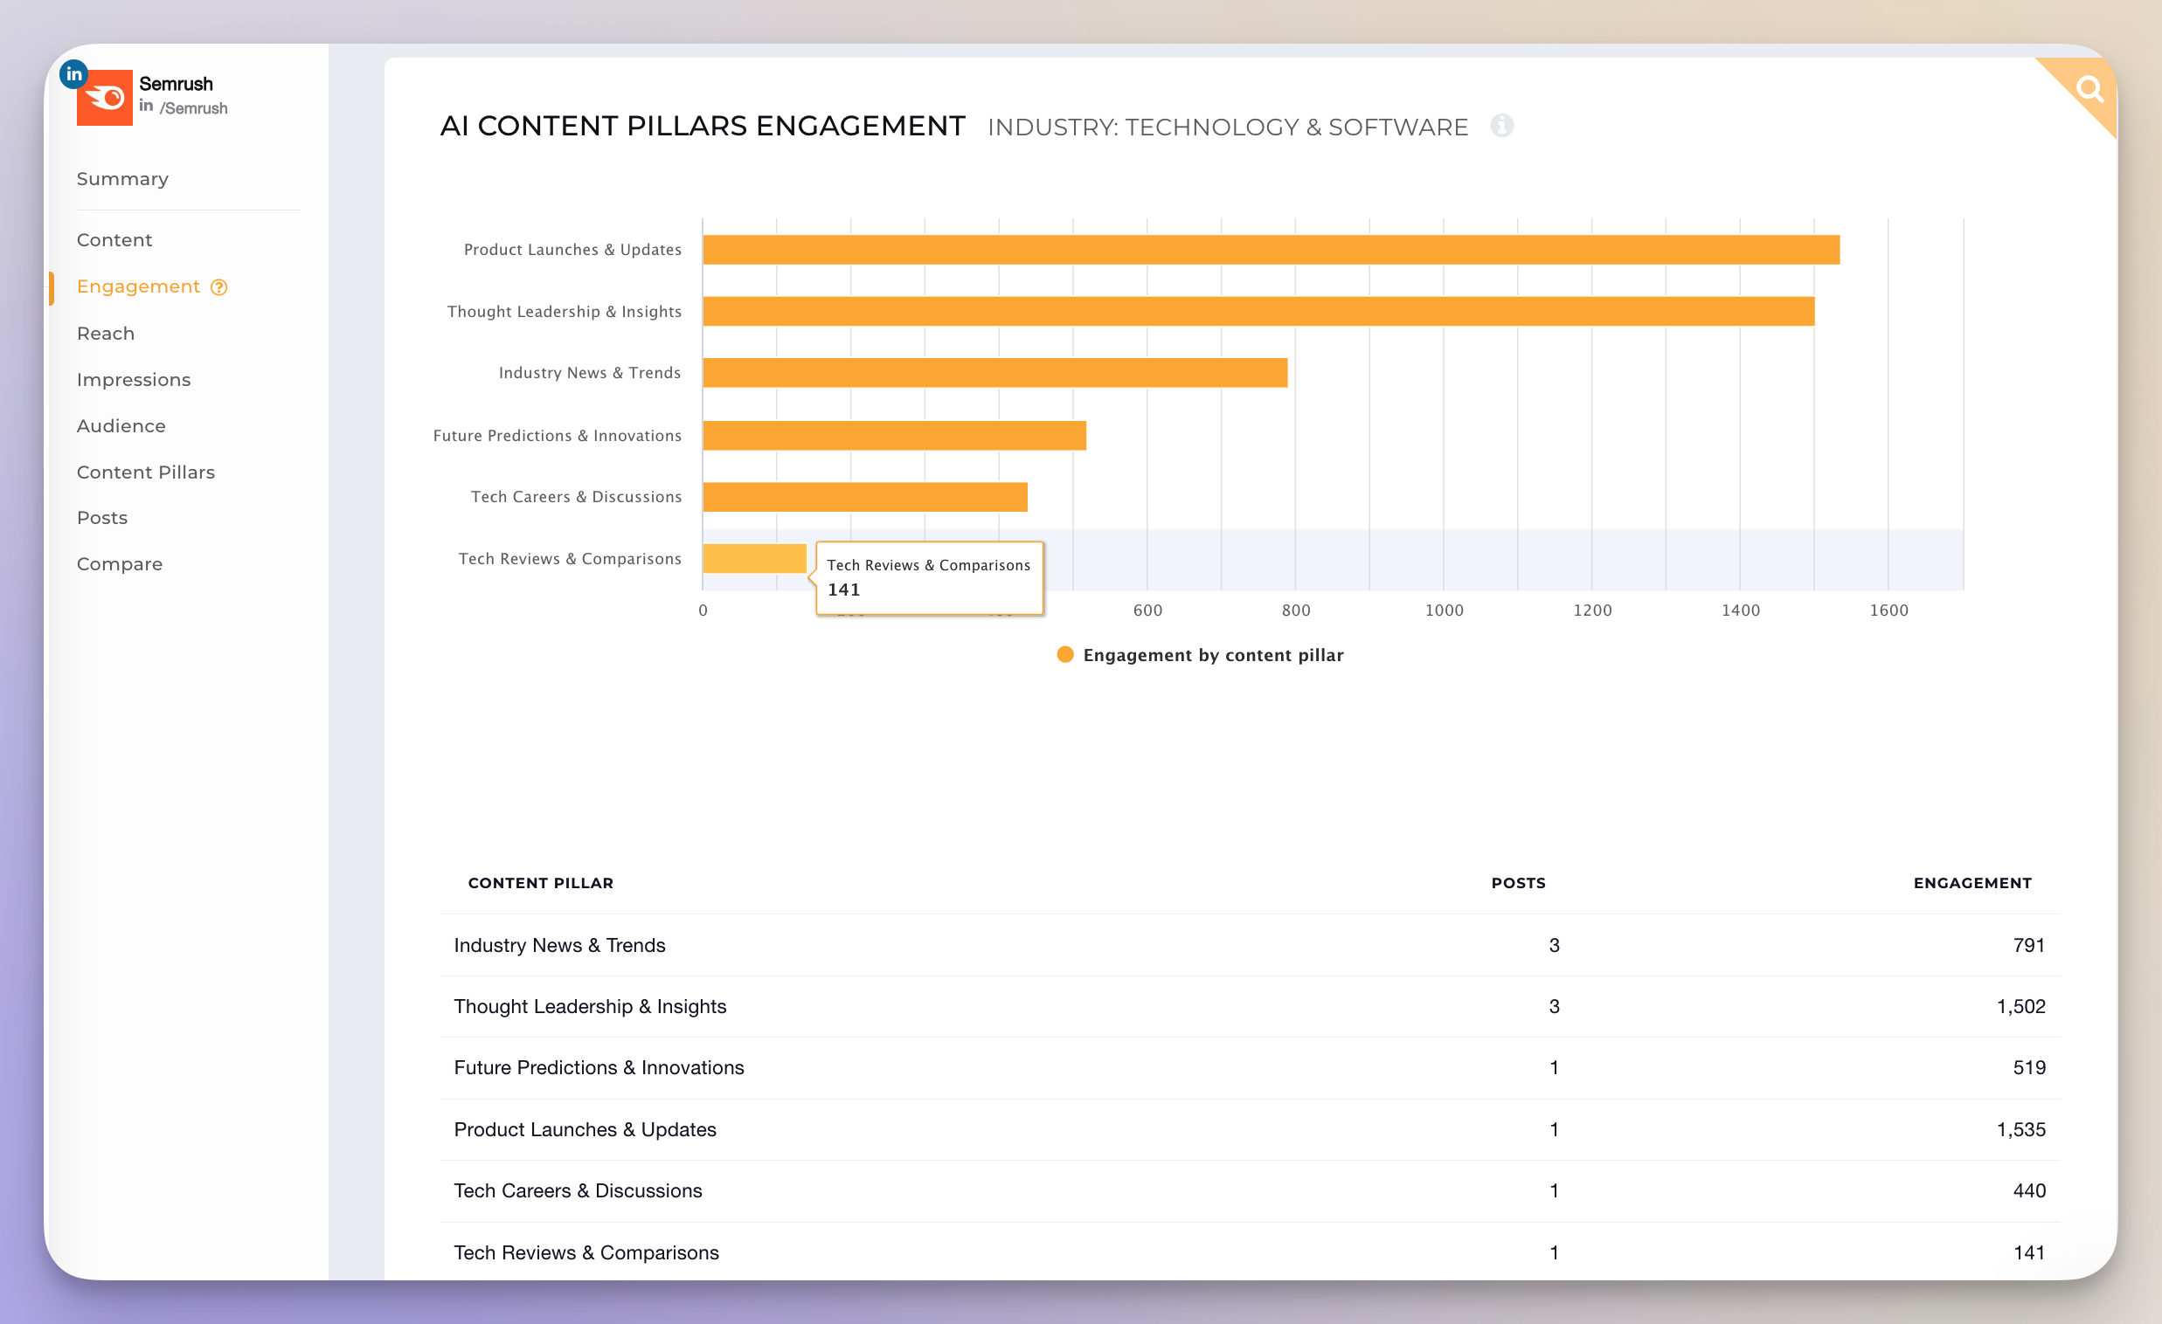Select the Thought Leadership & Insights table row
2162x1324 pixels.
[1250, 1007]
